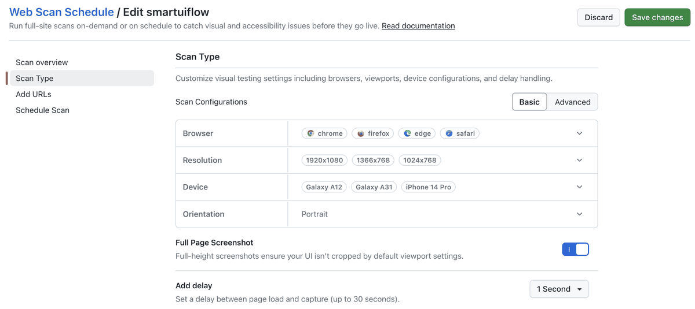This screenshot has height=309, width=695.
Task: Expand the Resolution row chevron
Action: (579, 160)
